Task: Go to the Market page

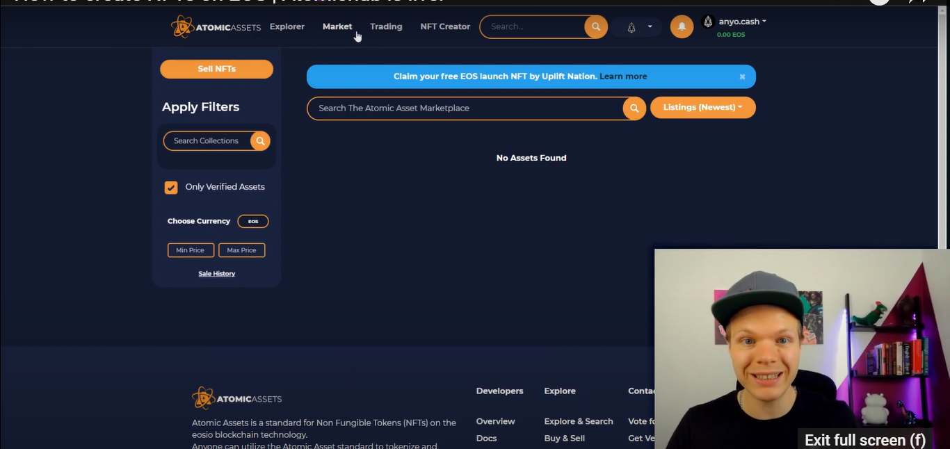Action: (x=337, y=26)
